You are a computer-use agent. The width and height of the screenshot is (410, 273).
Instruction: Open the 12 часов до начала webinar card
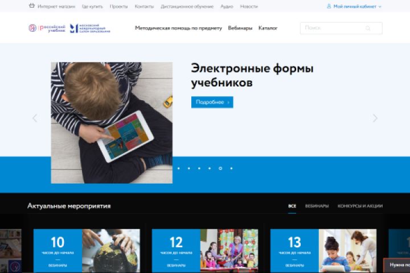[176, 251]
